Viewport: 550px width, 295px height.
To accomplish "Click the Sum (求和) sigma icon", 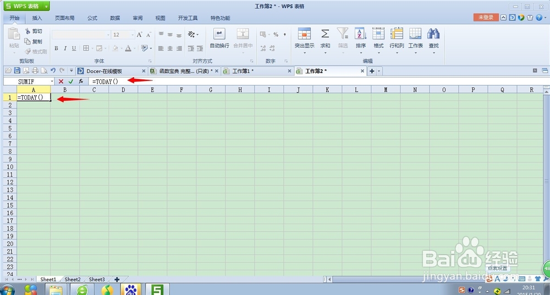I will [325, 34].
